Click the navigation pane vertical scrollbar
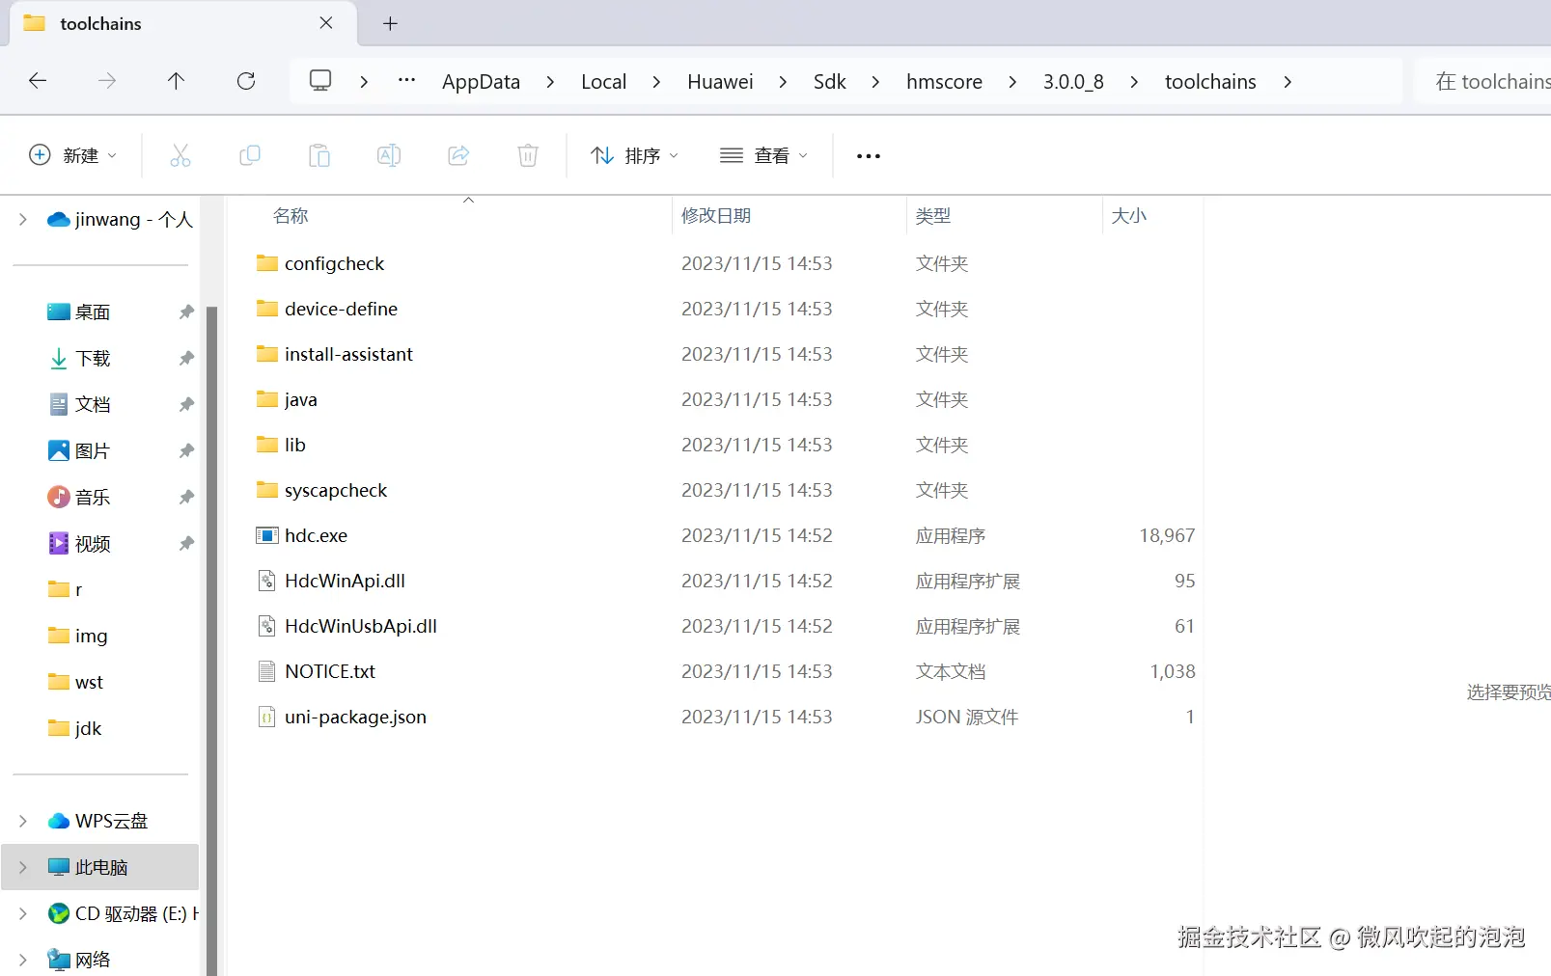The height and width of the screenshot is (976, 1551). click(212, 641)
